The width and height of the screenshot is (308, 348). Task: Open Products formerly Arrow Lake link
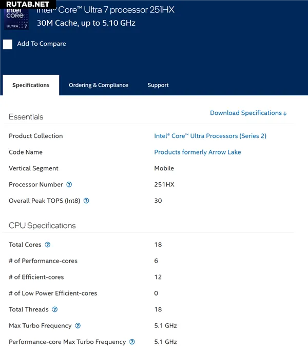[198, 152]
